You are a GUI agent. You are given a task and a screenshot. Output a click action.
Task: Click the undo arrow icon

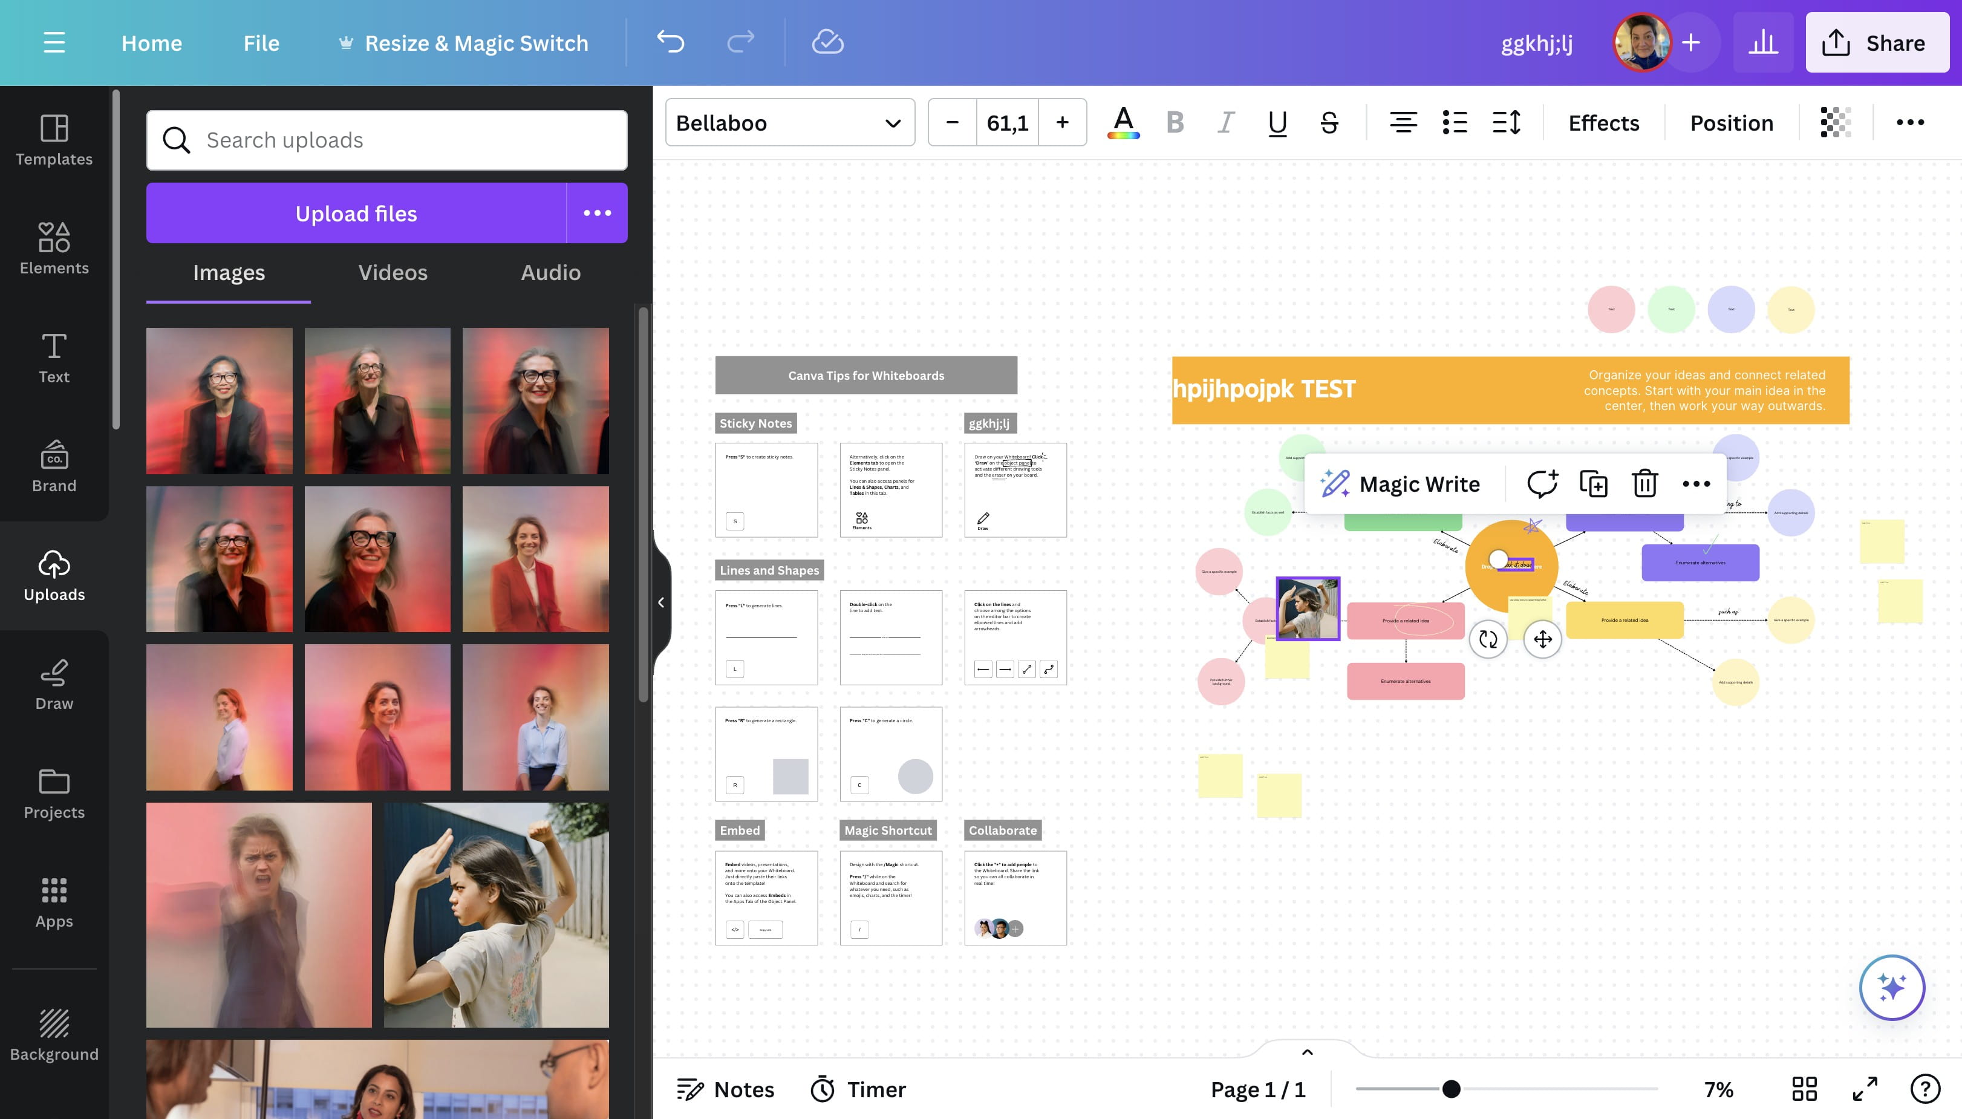[670, 42]
